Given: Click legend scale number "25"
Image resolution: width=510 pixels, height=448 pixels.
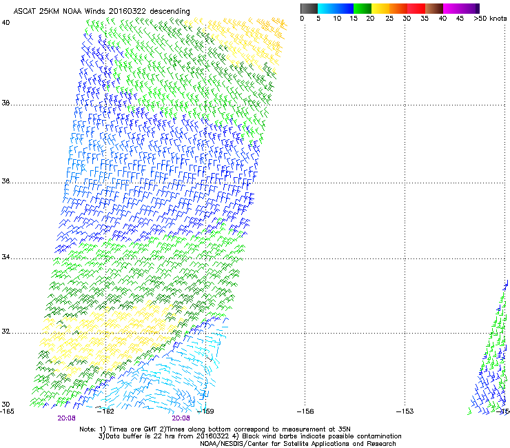Looking at the screenshot, I should tap(389, 19).
